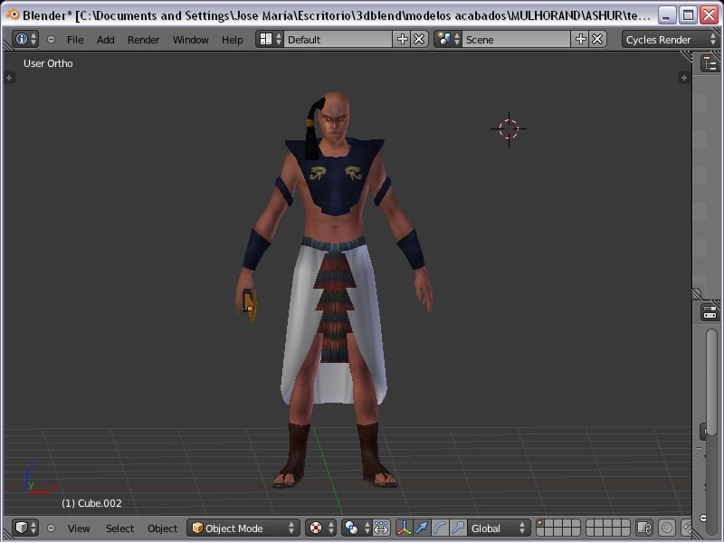Delete the current Scene
724x543 pixels.
[x=597, y=39]
